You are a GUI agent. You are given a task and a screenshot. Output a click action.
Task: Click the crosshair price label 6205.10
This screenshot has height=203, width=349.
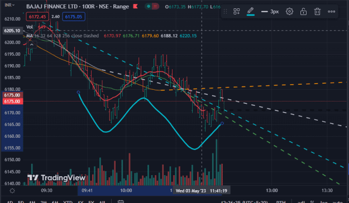tap(12, 31)
